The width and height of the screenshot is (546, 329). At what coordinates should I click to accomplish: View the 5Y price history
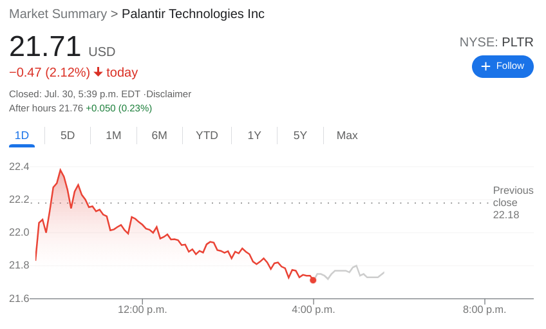click(x=300, y=135)
